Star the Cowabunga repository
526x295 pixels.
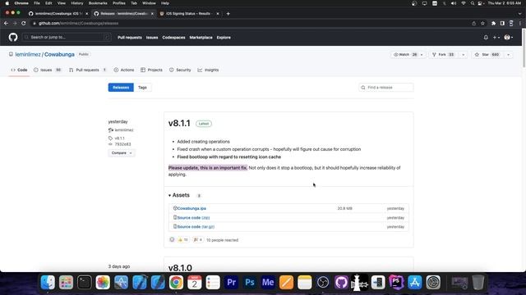[x=487, y=55]
